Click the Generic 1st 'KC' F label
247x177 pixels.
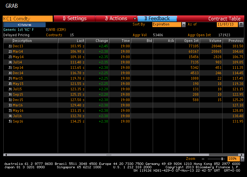18,30
